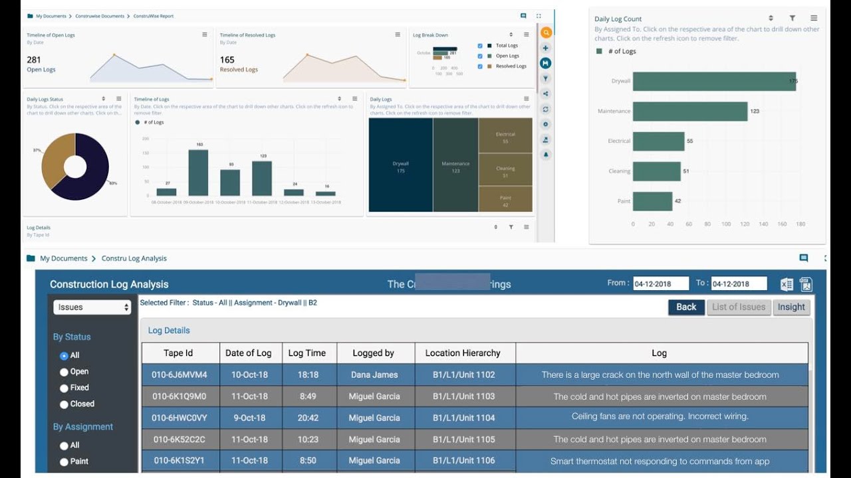Click the Maintenance treemap tile
Viewport: 851px width, 478px height.
pos(455,165)
